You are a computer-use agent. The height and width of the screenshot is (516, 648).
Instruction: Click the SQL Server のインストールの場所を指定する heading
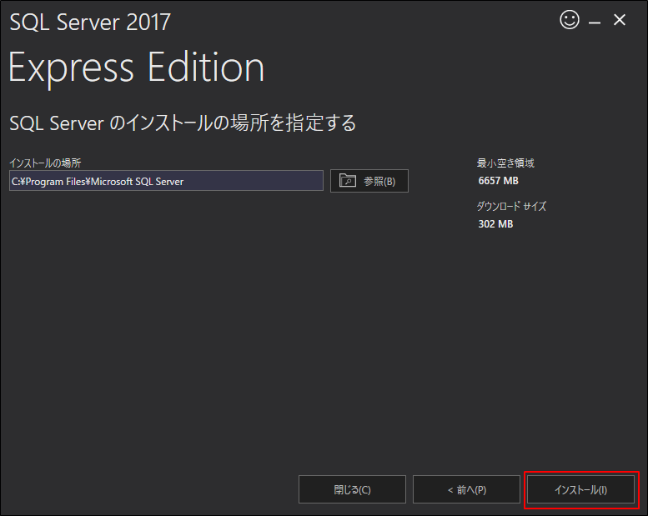tap(183, 123)
